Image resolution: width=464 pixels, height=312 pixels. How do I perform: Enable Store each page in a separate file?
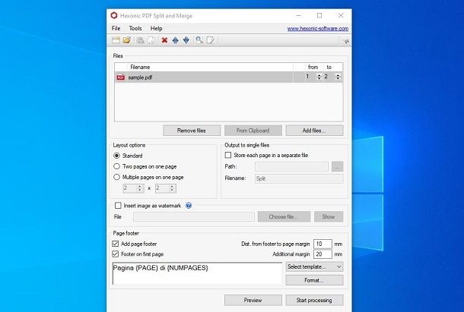point(228,155)
